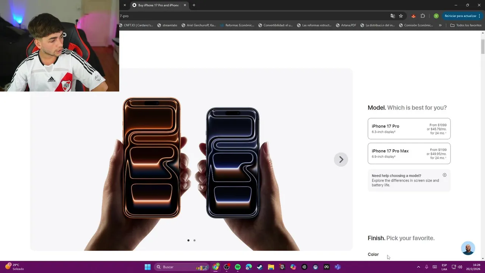Show hidden system tray icons
485x273 pixels.
pyautogui.click(x=418, y=267)
